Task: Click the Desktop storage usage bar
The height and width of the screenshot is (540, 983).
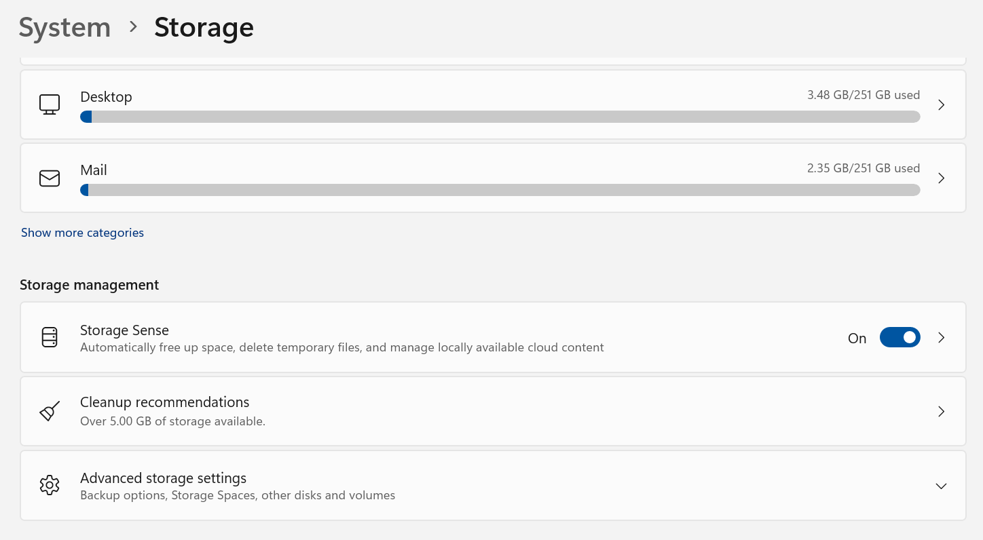Action: click(500, 117)
